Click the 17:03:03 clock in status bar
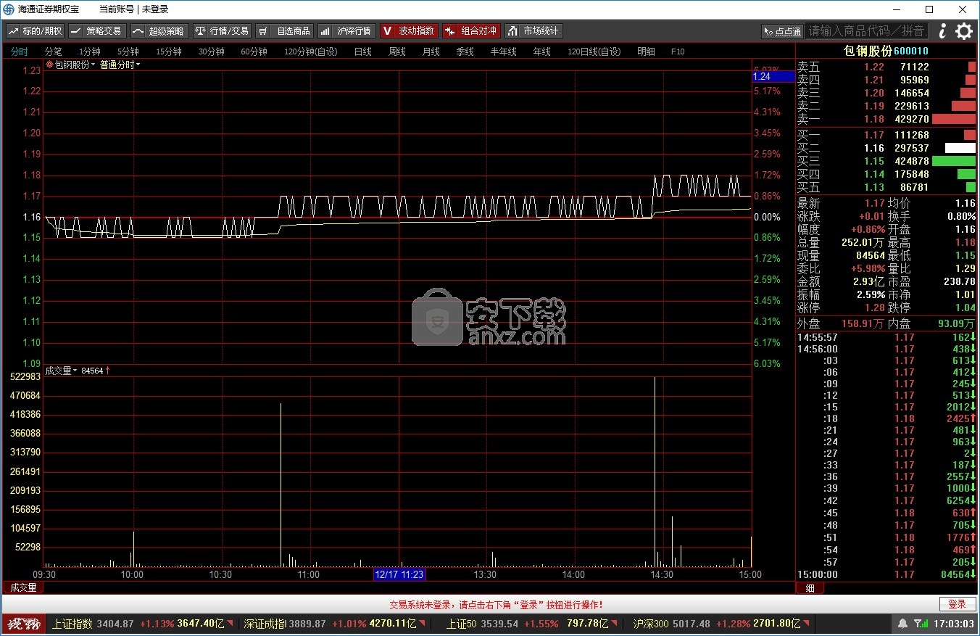Screen dimensions: 980x636 (x=953, y=624)
